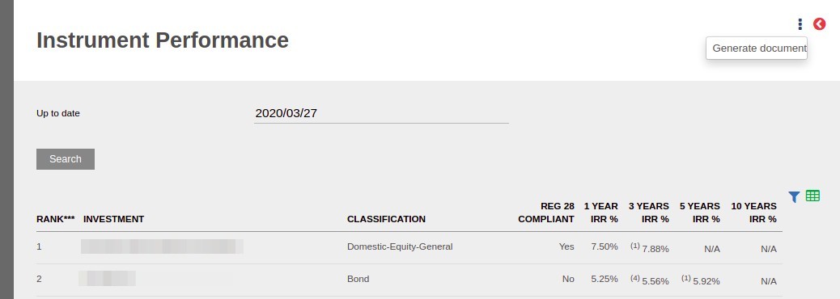Open rank 1 investment name

coord(162,246)
